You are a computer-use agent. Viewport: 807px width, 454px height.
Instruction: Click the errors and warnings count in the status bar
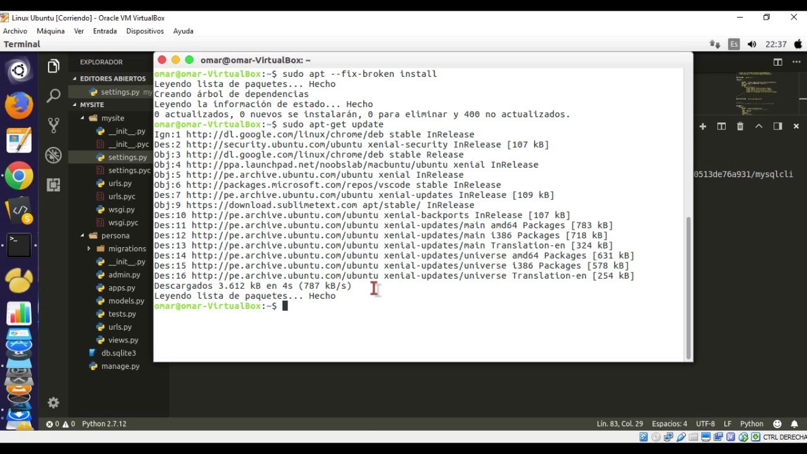pos(61,424)
